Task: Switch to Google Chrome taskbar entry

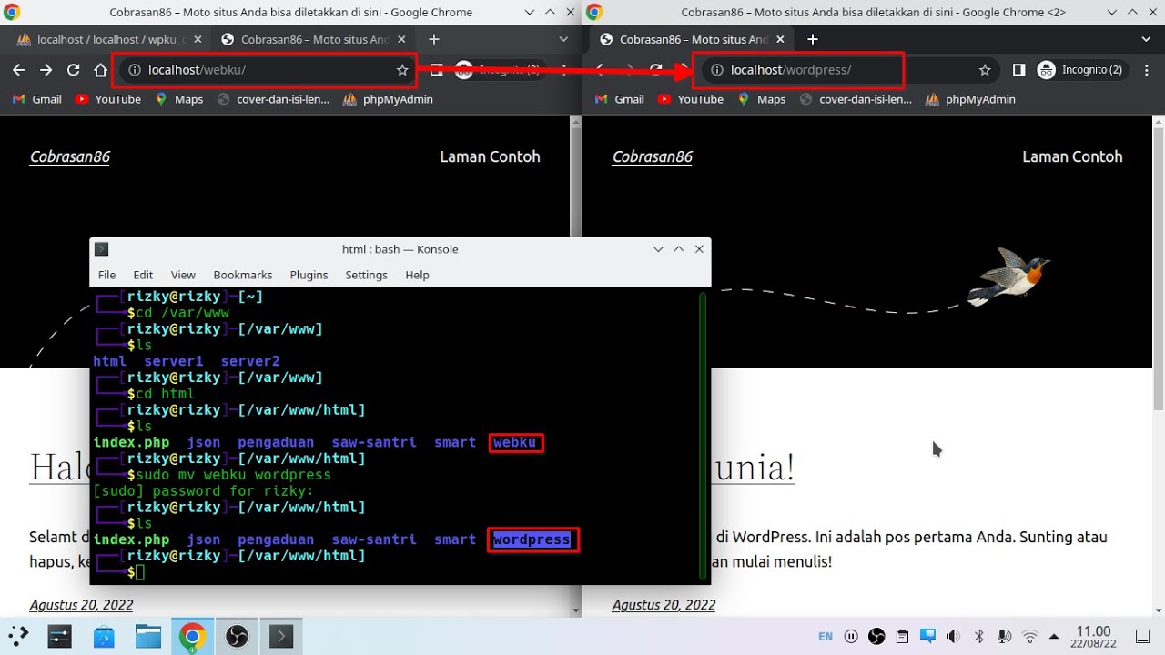Action: pos(191,636)
